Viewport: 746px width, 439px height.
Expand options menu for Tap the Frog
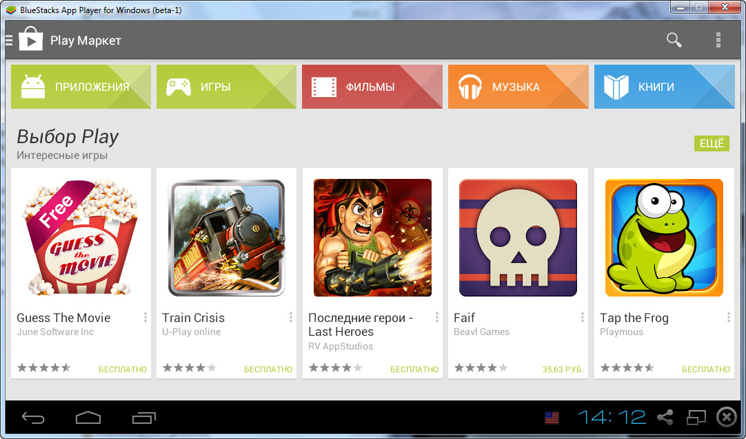(728, 317)
